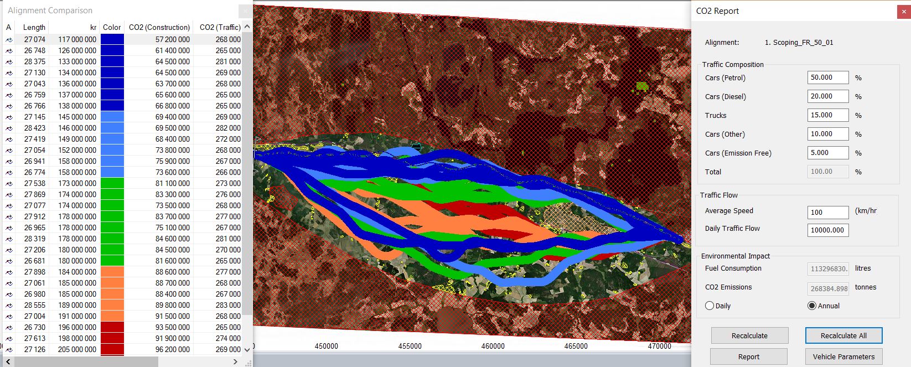Choose the Annual radio button
The width and height of the screenshot is (911, 367).
812,306
